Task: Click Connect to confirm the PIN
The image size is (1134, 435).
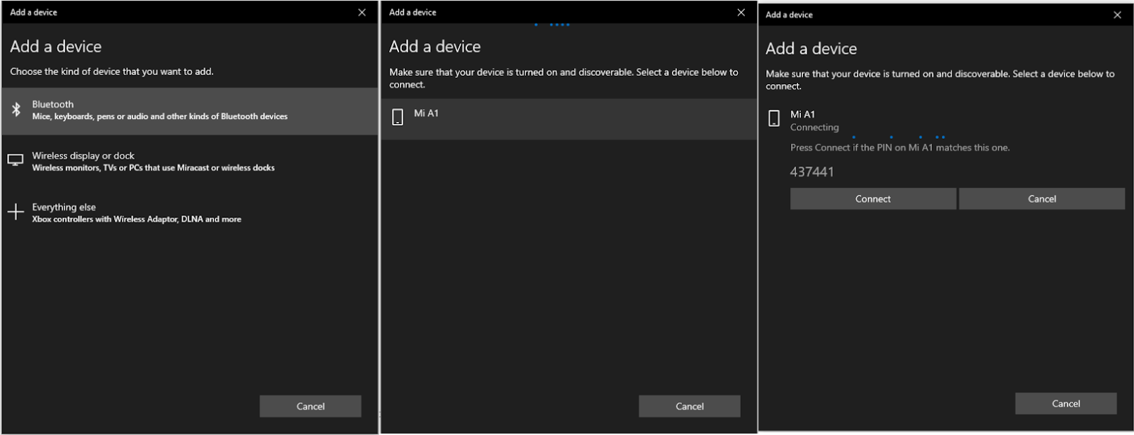Action: coord(873,198)
